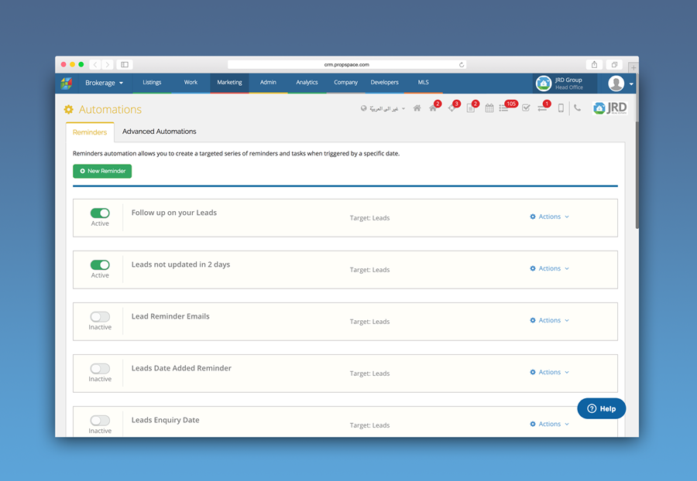Click the PropSpace colorful logo icon

67,83
